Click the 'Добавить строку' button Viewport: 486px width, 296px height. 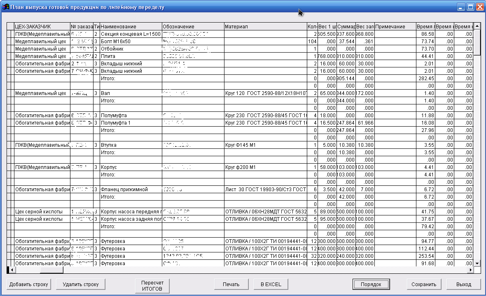coord(28,284)
